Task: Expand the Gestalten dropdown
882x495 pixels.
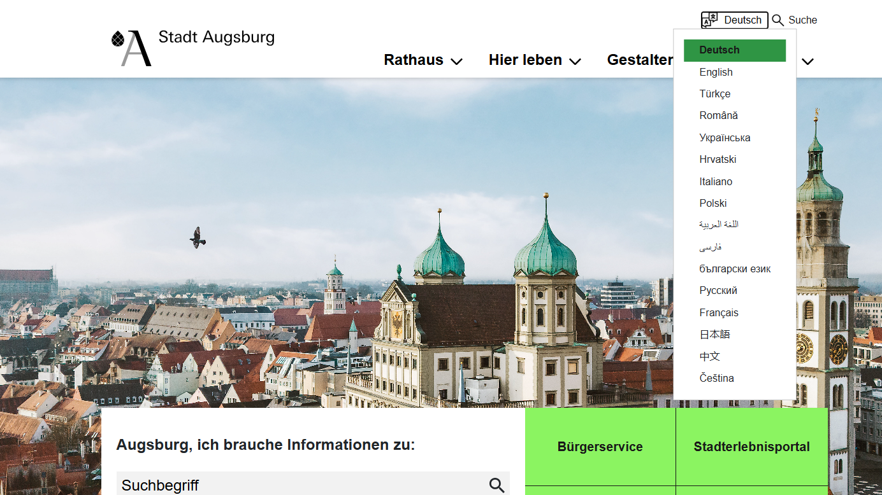Action: [641, 60]
